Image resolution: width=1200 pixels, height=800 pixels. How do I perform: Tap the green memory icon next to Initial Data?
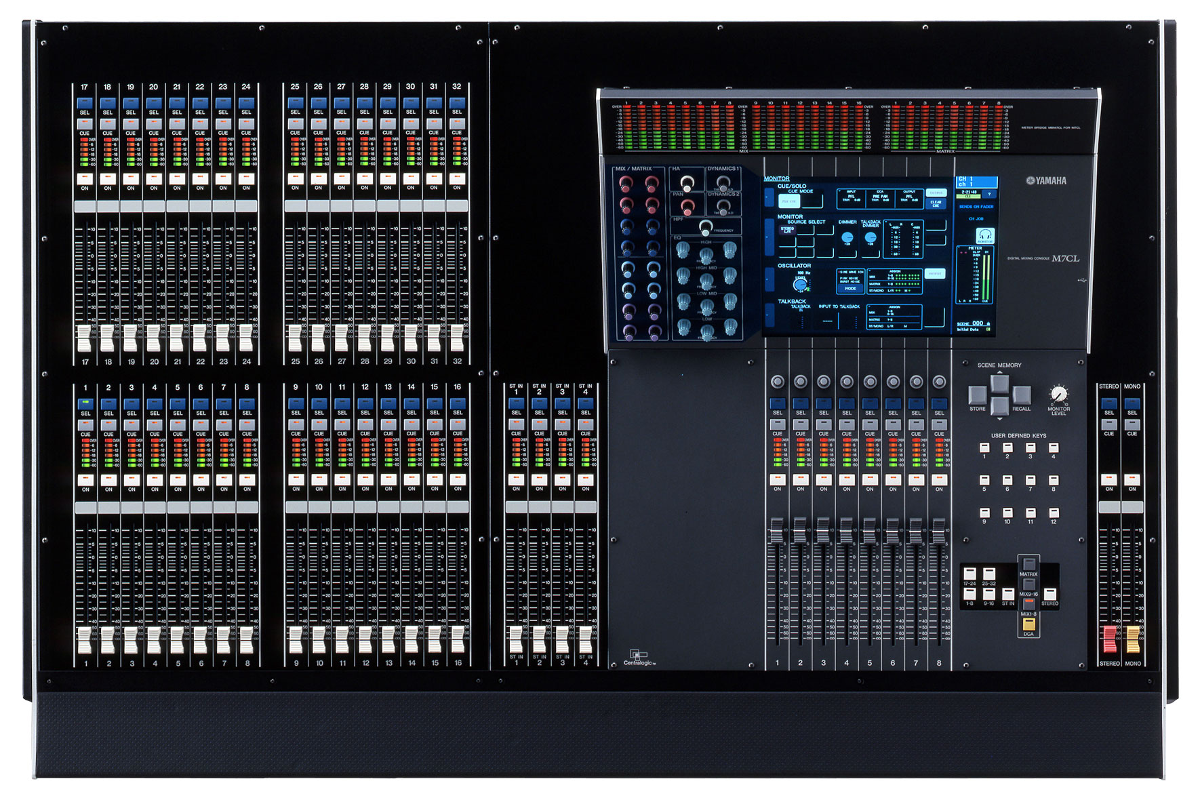tap(988, 329)
